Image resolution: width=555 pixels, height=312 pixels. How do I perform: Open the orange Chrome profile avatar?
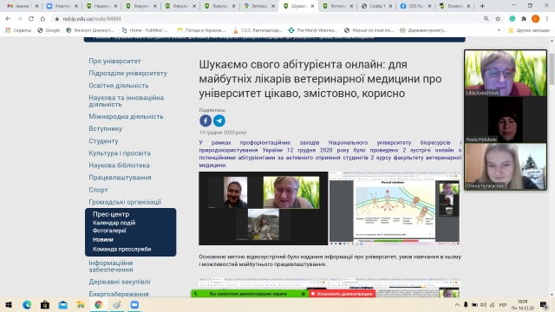pyautogui.click(x=536, y=19)
